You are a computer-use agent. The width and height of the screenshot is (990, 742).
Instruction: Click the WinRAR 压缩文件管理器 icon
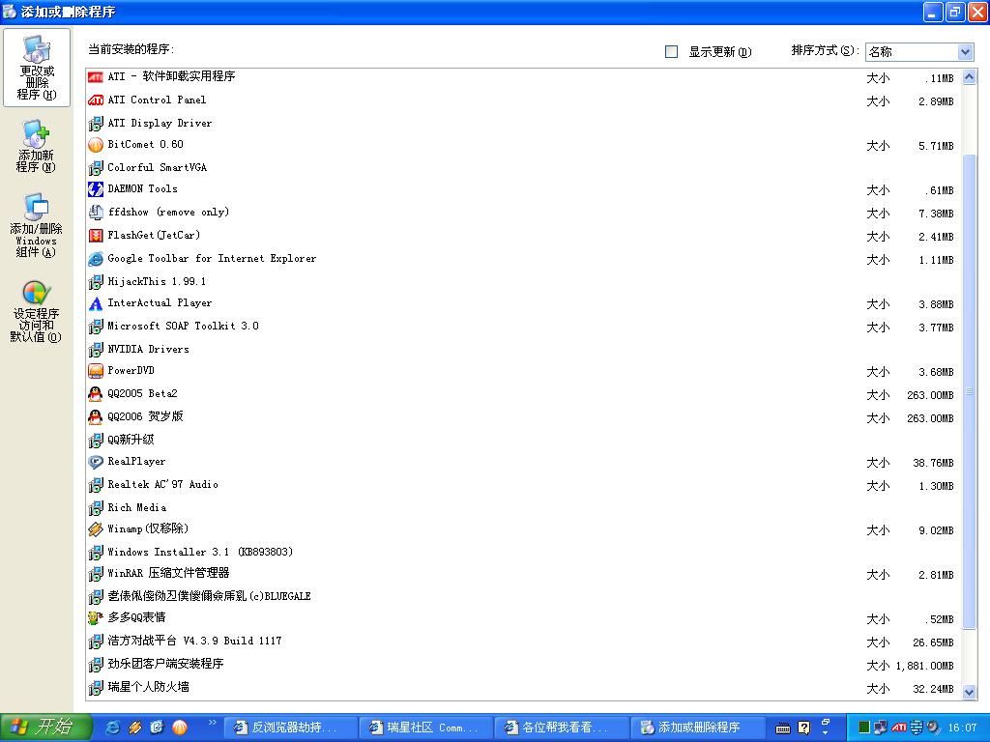tap(96, 574)
